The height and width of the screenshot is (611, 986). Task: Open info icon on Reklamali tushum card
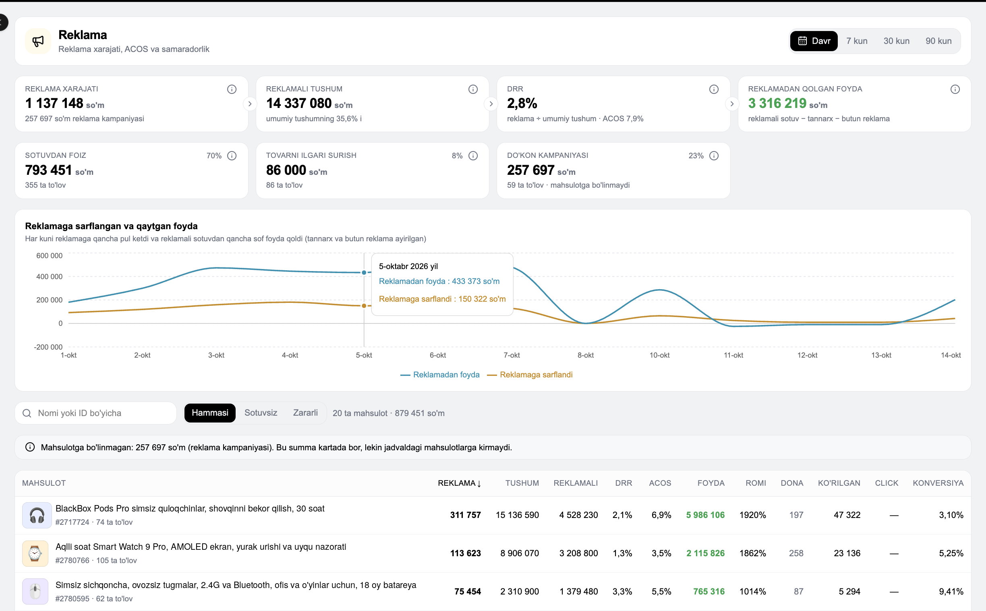pyautogui.click(x=473, y=89)
